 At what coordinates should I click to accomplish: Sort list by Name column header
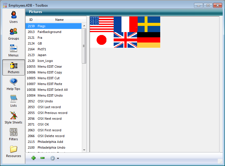coord(59,20)
